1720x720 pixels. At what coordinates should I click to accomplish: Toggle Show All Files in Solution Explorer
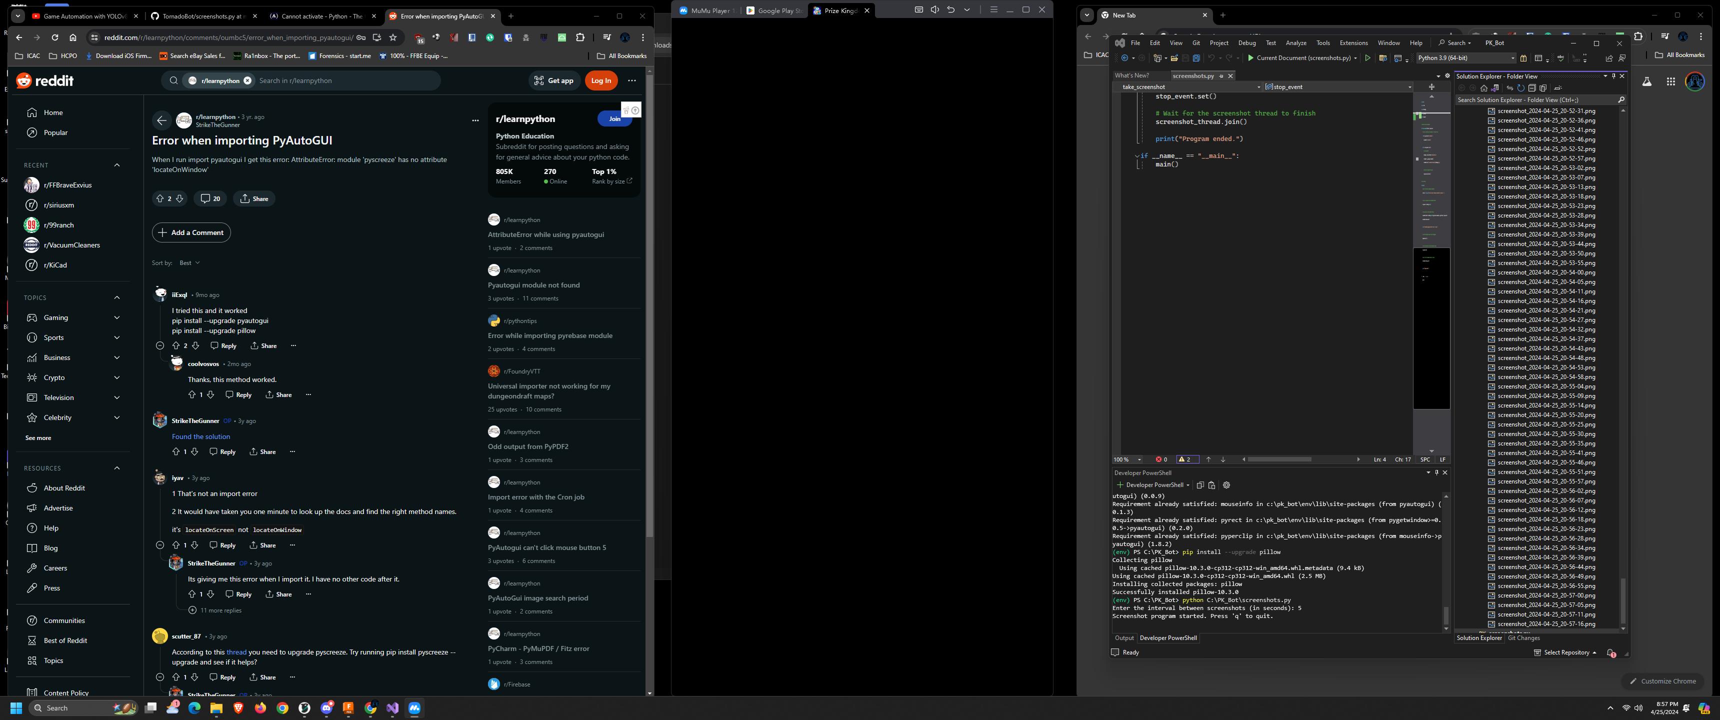[1543, 88]
